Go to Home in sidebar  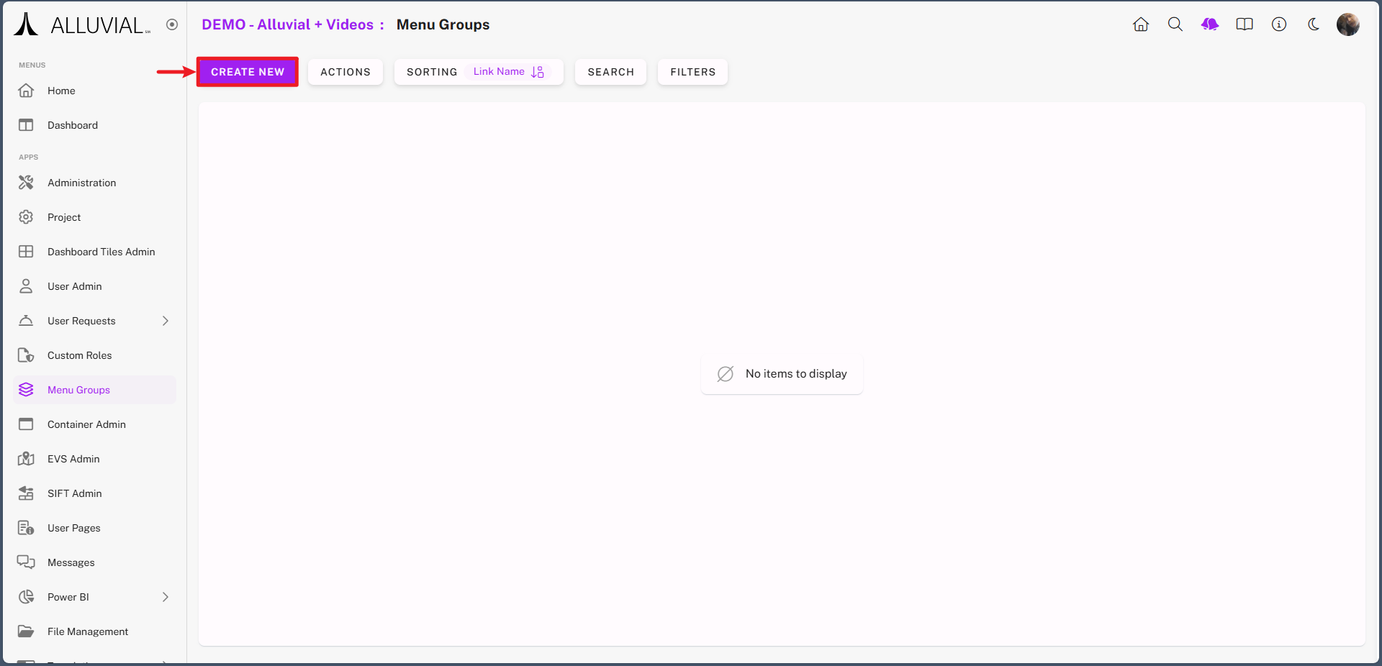coord(94,91)
